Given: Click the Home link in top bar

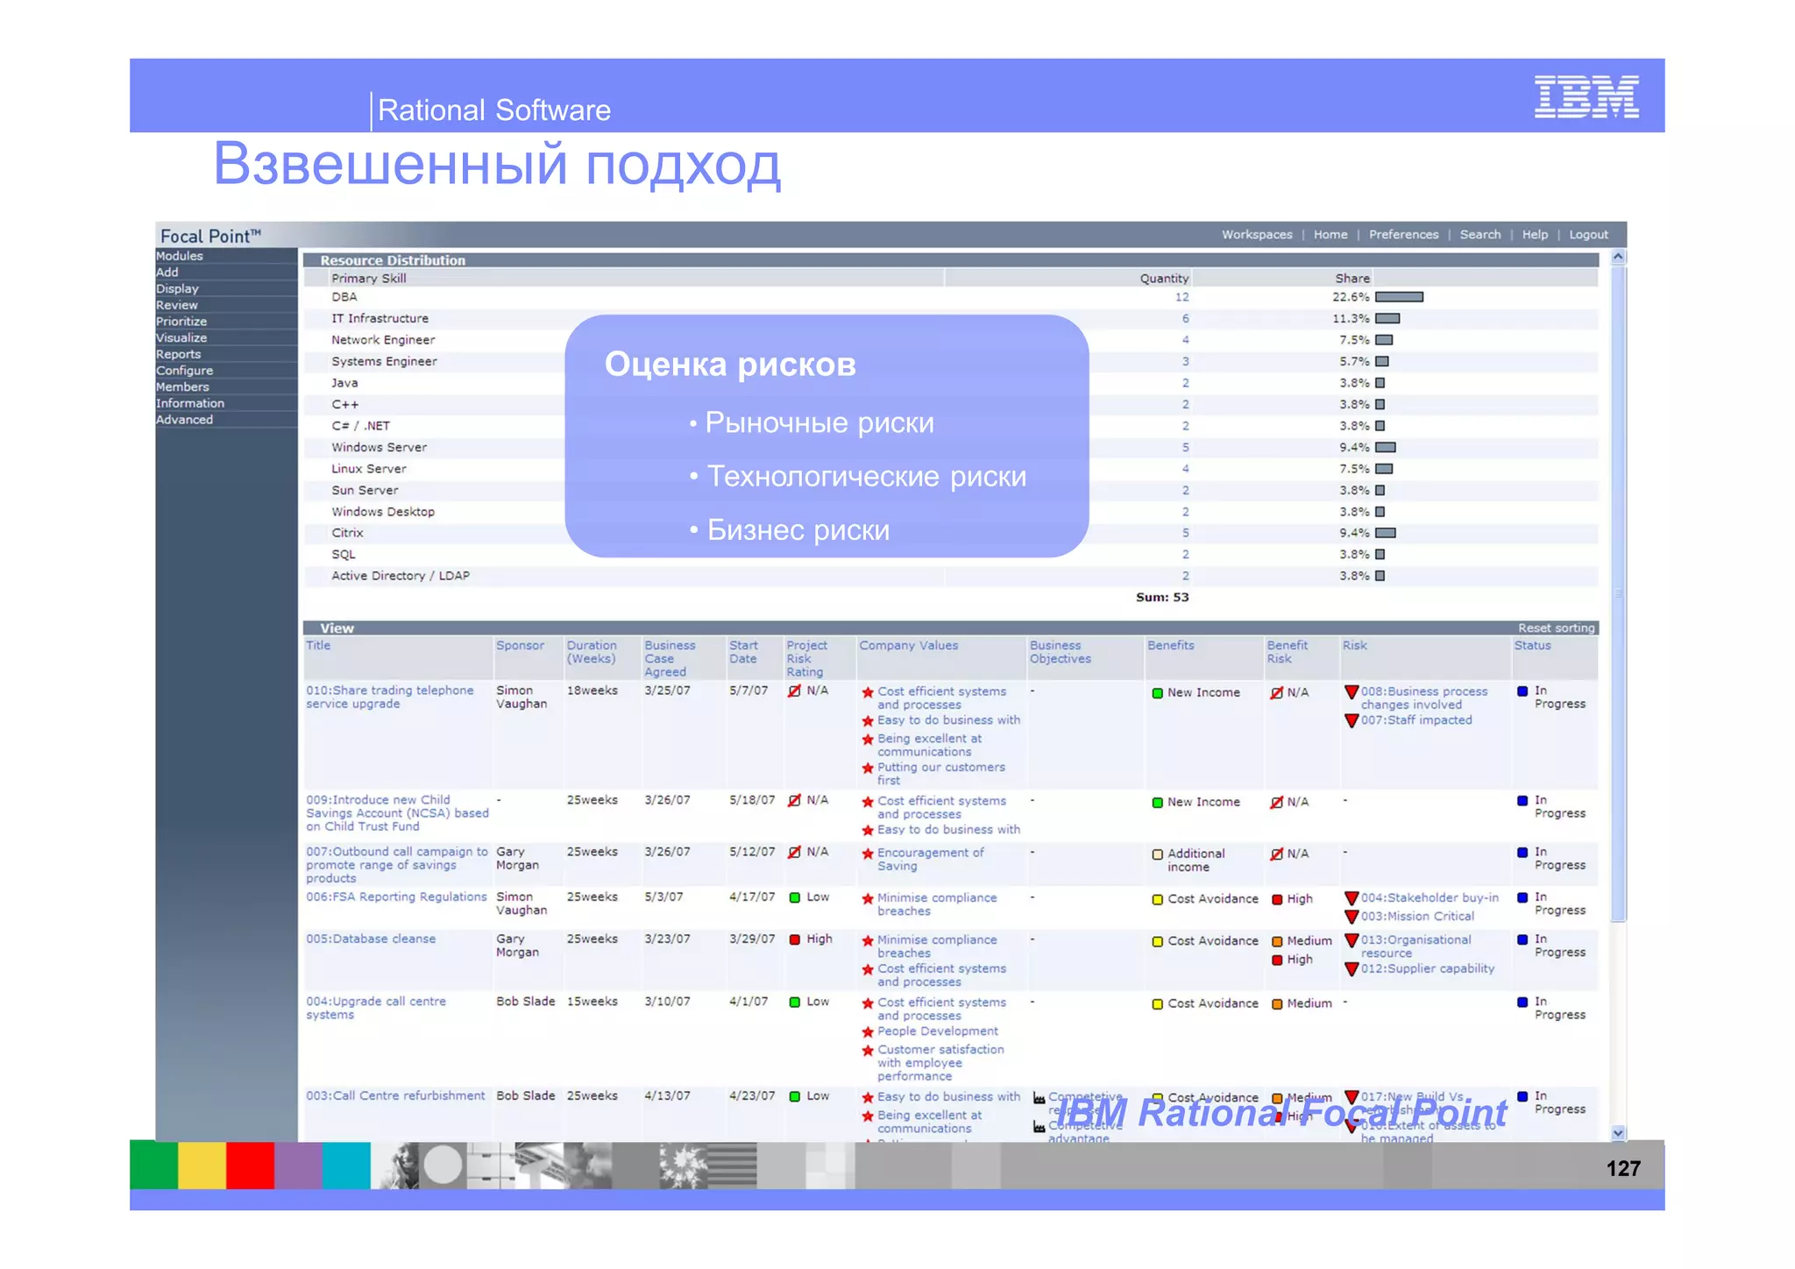Looking at the screenshot, I should 1330,235.
